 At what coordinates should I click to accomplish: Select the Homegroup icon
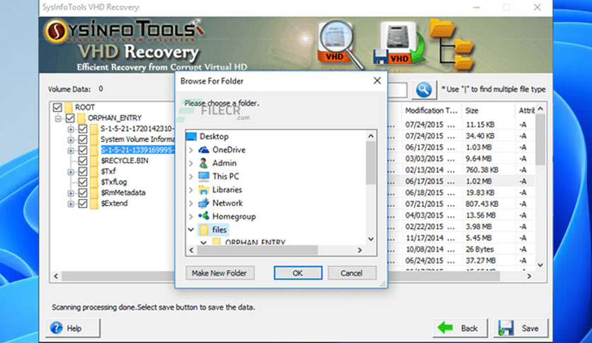tap(204, 216)
